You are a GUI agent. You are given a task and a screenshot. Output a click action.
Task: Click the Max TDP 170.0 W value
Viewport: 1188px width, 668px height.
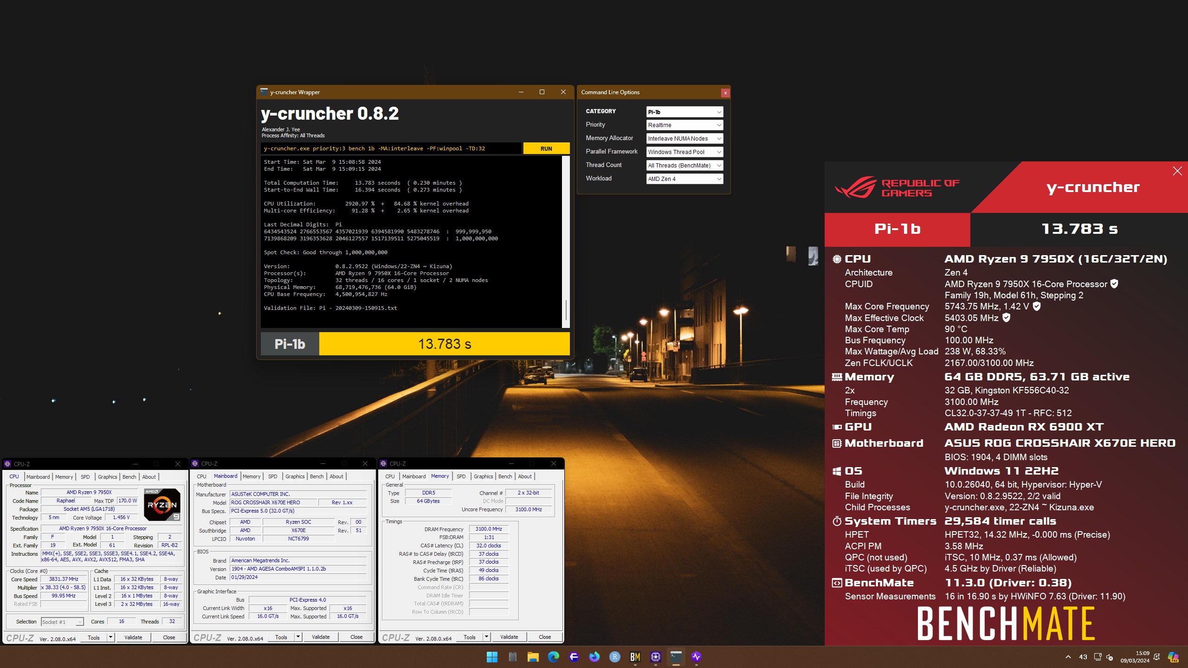[128, 501]
